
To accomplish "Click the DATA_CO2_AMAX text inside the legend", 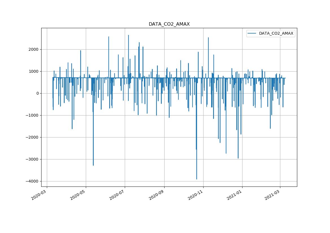I will coord(276,34).
